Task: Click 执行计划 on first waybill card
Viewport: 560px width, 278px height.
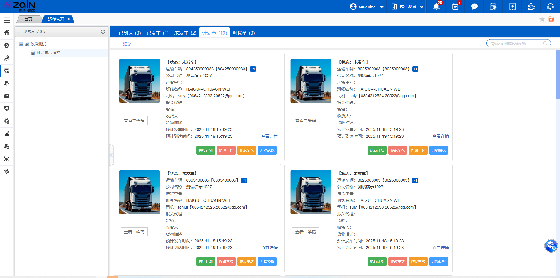Action: pos(205,150)
